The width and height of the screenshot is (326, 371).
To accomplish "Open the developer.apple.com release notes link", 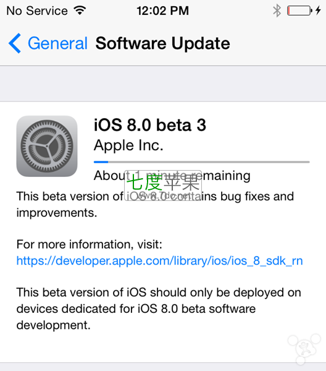I will tap(159, 261).
